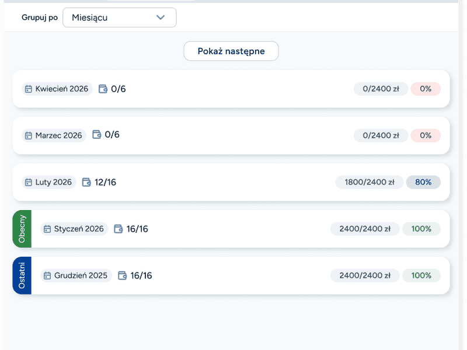Click calendar icon next to Marzec 2026
Image resolution: width=467 pixels, height=350 pixels.
click(x=29, y=135)
